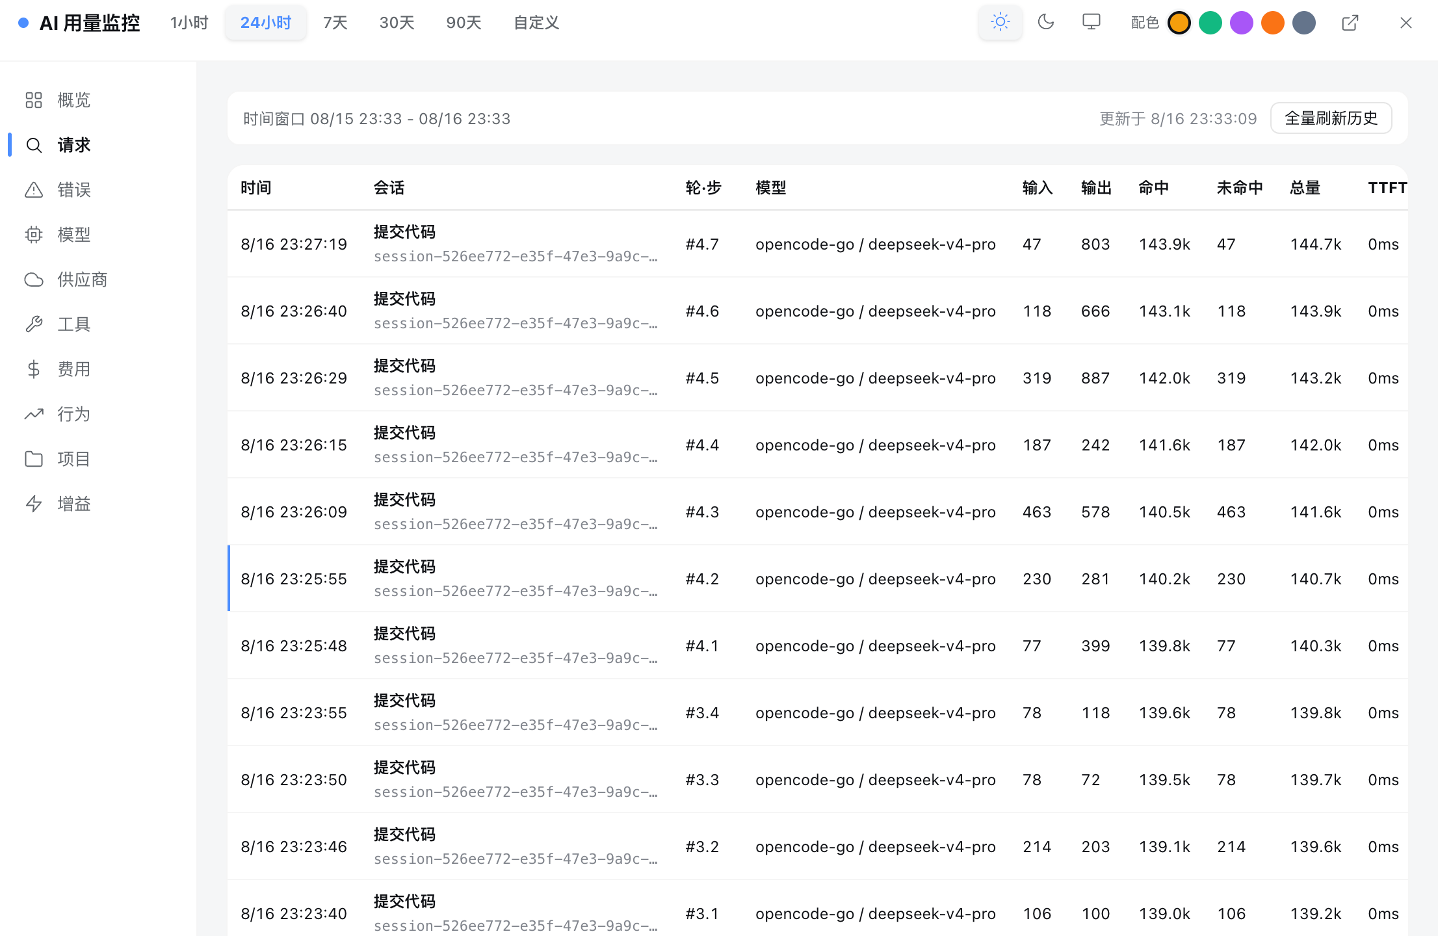Select step #3.3 in the requests table
Screen dimensions: 1438x936
coord(702,780)
